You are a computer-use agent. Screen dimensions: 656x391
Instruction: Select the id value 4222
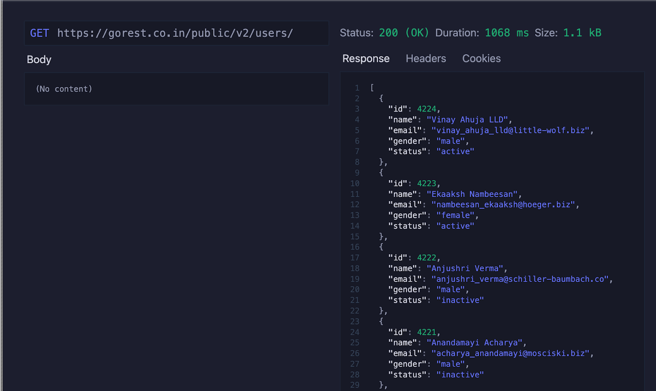coord(426,258)
